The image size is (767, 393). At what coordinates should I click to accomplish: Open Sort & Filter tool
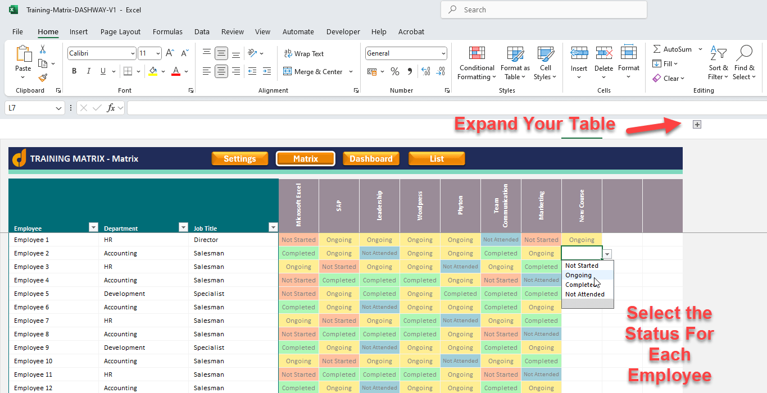(718, 63)
